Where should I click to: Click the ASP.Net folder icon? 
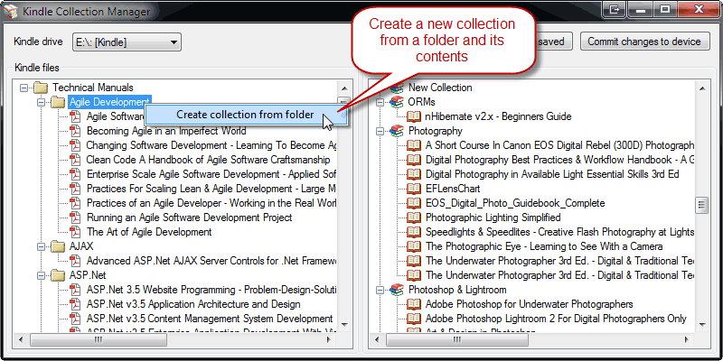tap(58, 275)
